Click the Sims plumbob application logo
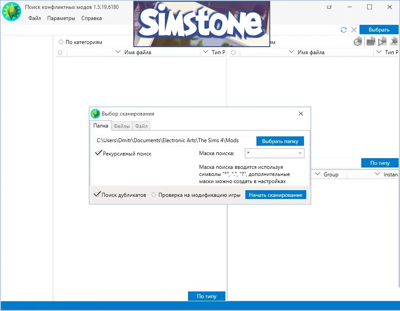The image size is (400, 311). coord(11,12)
